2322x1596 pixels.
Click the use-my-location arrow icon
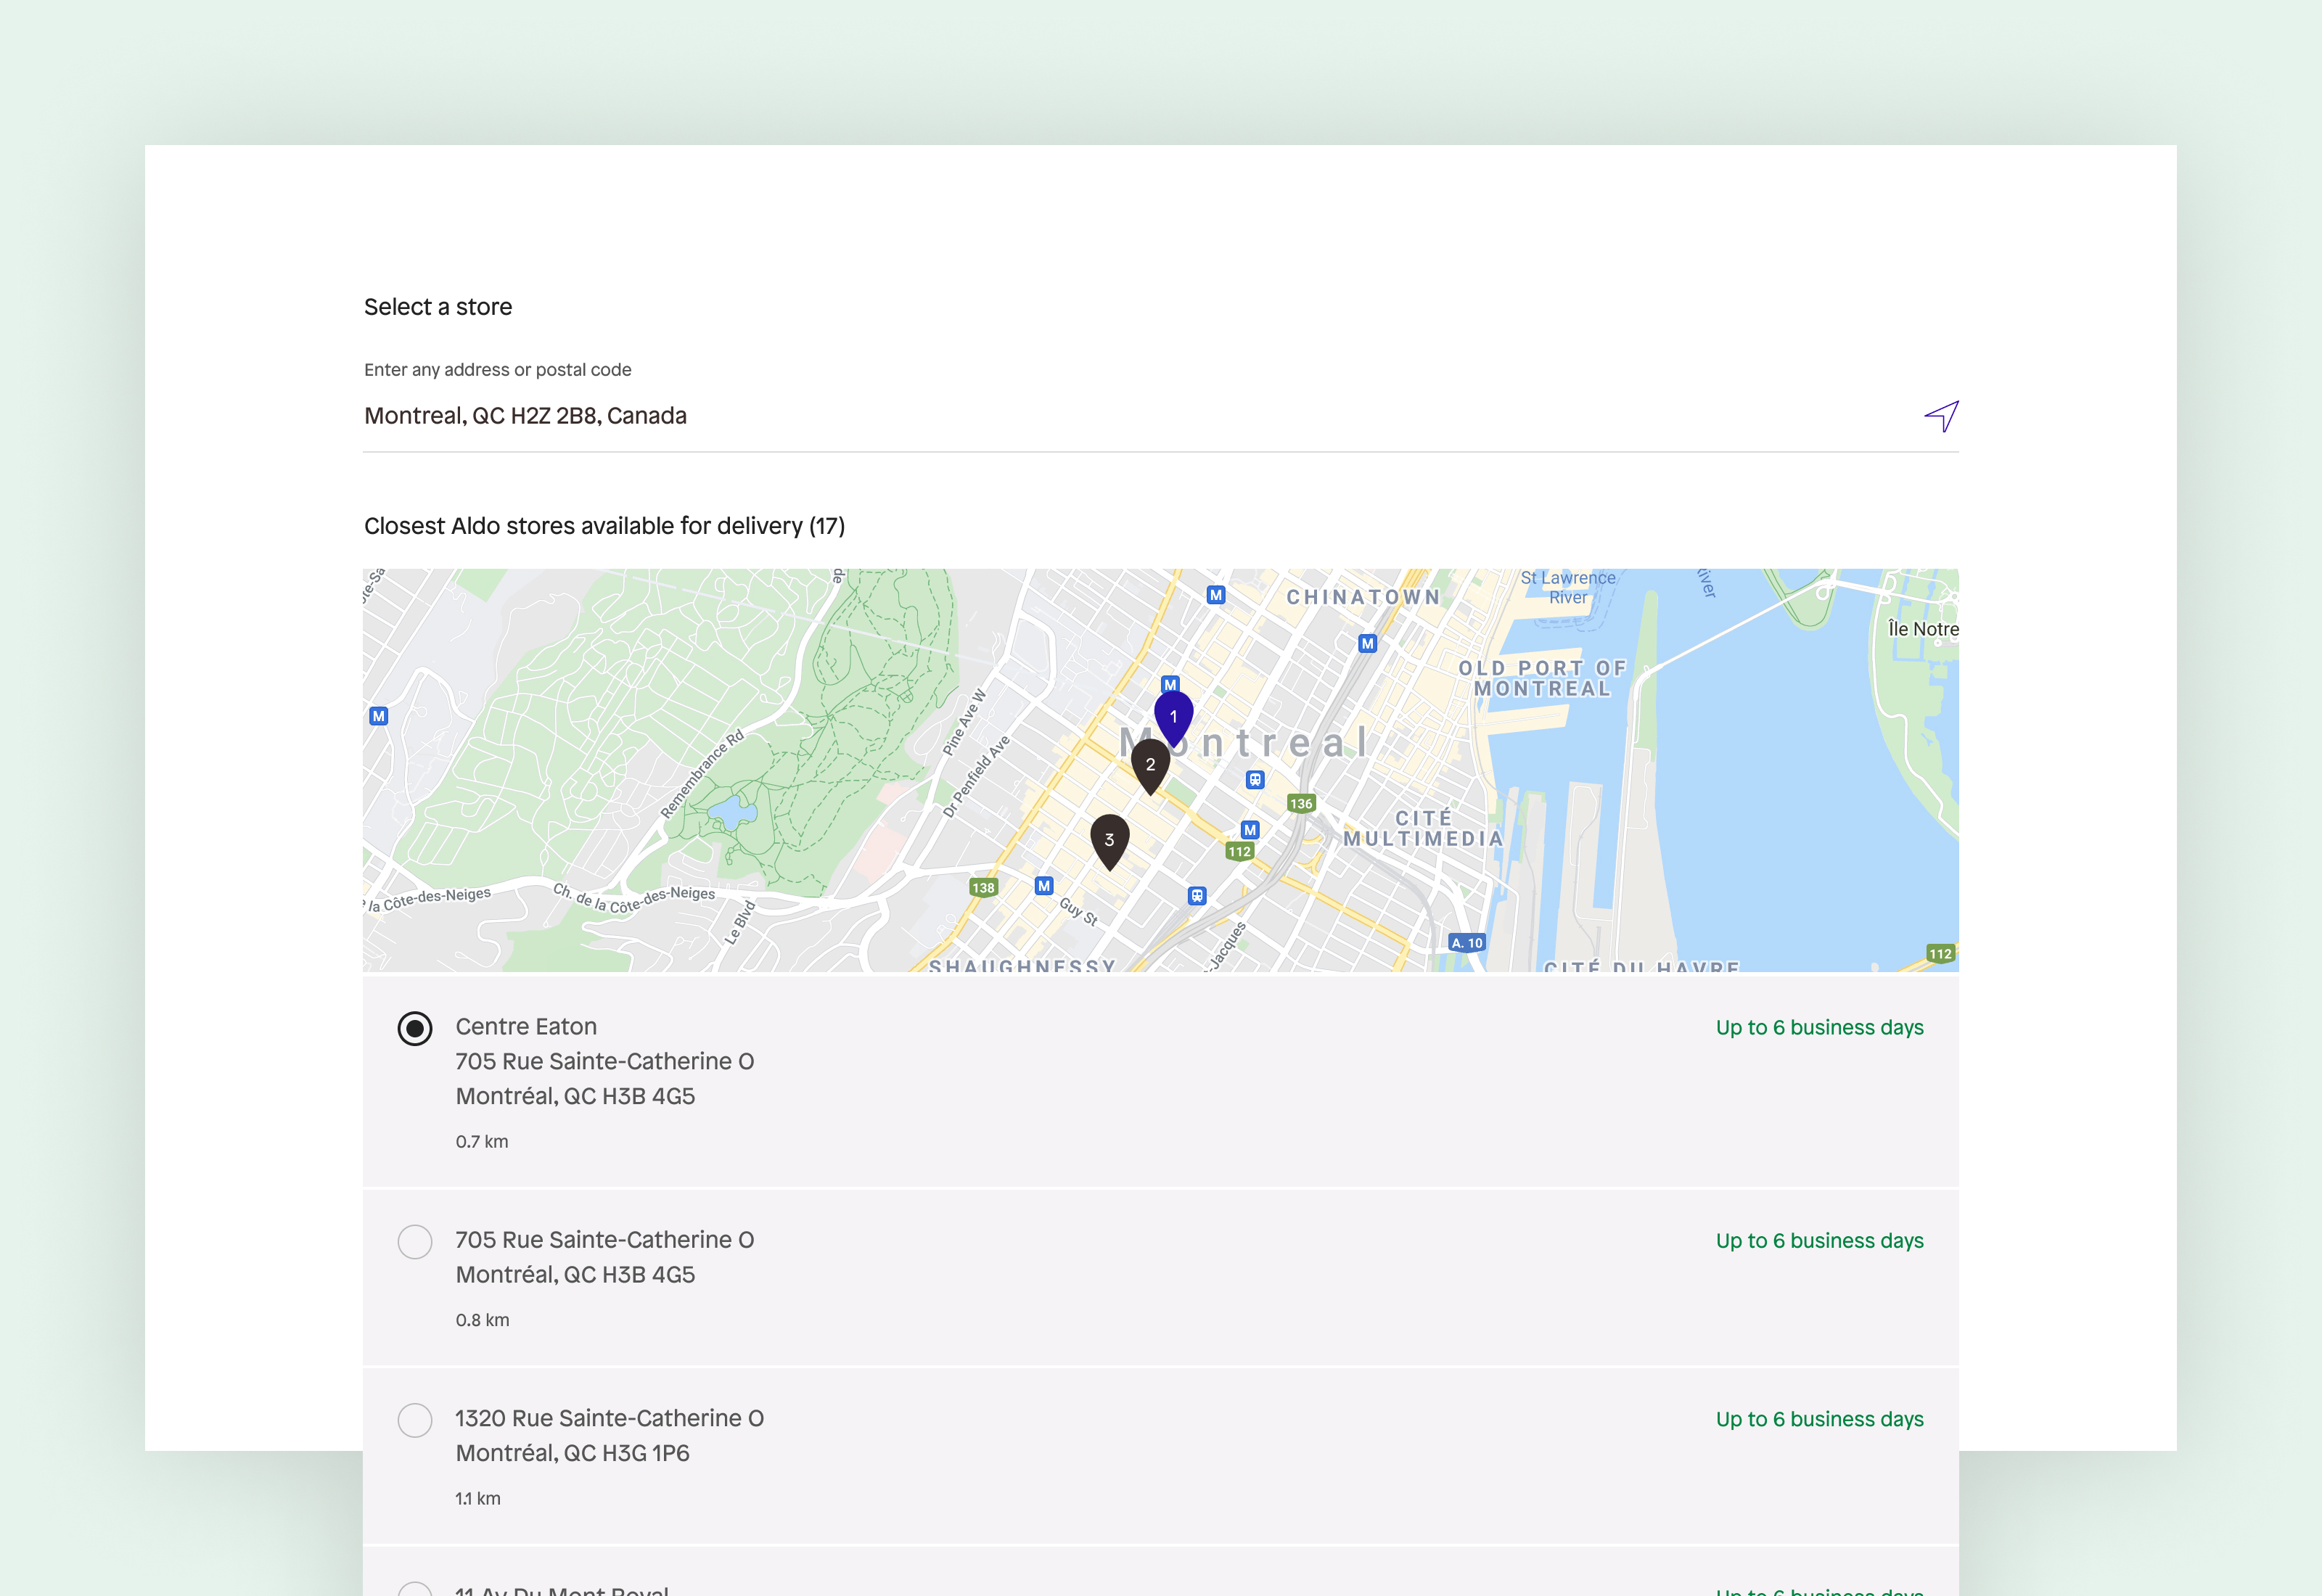coord(1941,416)
